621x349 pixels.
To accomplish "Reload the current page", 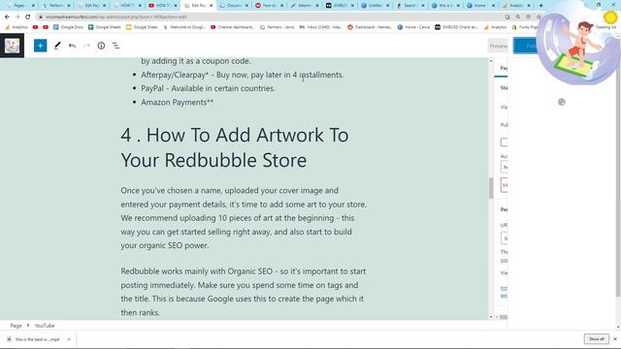I will [x=28, y=16].
